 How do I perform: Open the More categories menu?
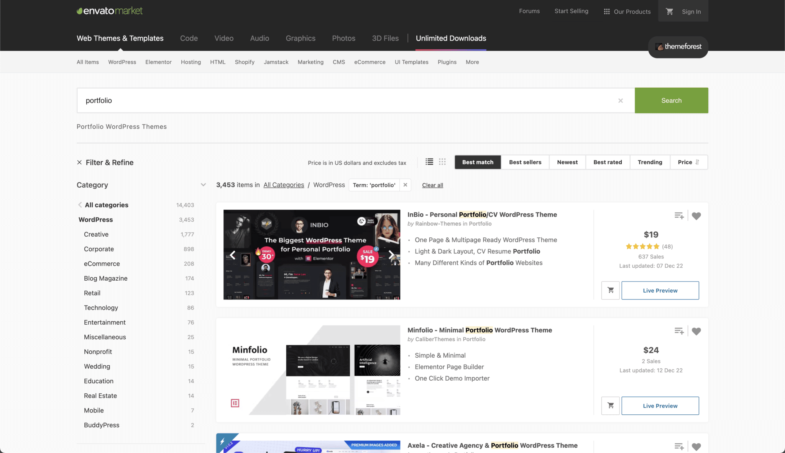pos(472,62)
